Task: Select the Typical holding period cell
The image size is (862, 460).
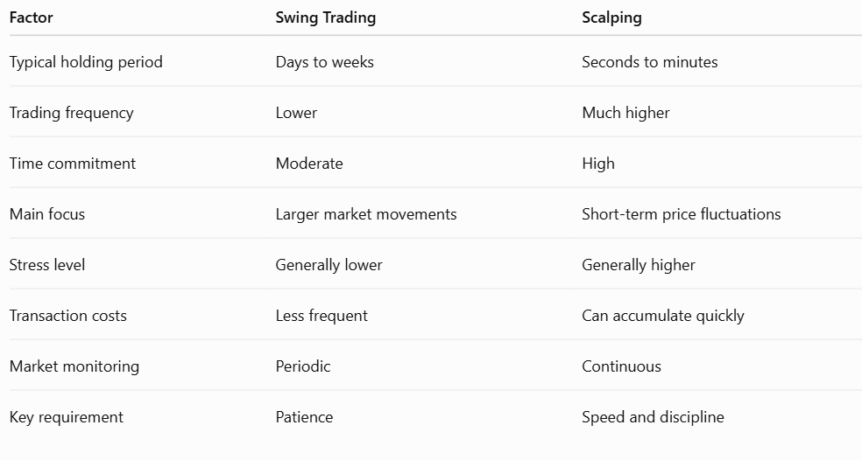Action: pos(86,62)
